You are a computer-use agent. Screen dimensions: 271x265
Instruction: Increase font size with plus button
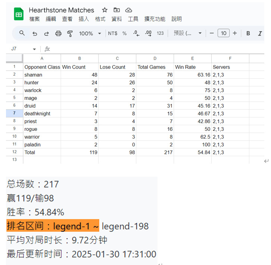235,34
